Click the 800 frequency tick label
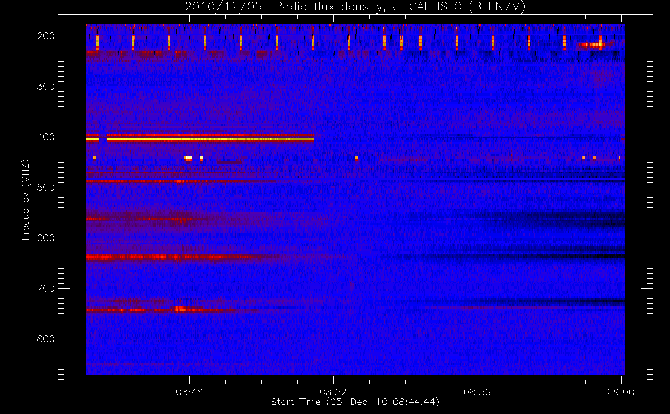Viewport: 670px width, 414px height. point(46,339)
